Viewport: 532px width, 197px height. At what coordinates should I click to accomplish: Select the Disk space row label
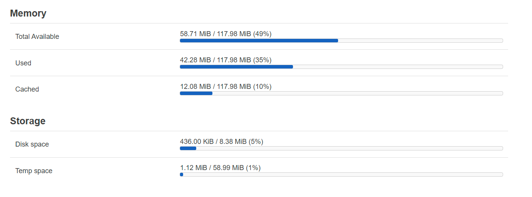[32, 144]
